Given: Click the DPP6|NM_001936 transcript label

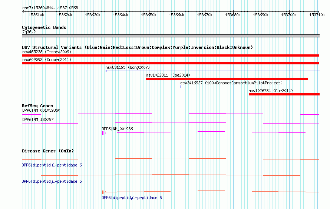Looking at the screenshot, I should 117,129.
